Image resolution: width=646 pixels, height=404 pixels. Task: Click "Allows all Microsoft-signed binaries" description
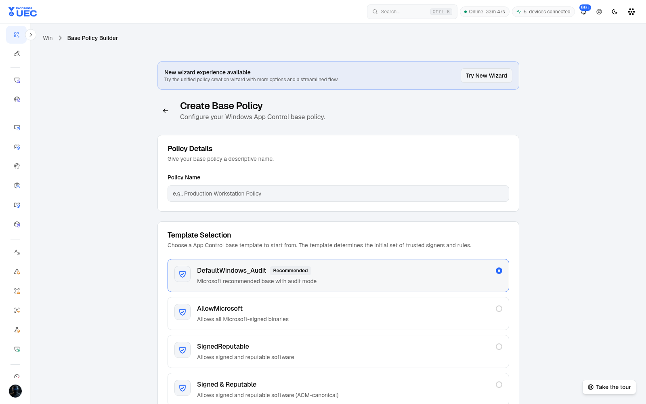(x=243, y=319)
